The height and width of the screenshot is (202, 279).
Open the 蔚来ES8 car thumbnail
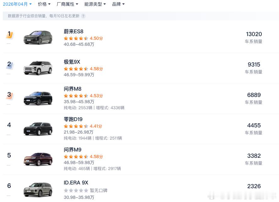38,38
